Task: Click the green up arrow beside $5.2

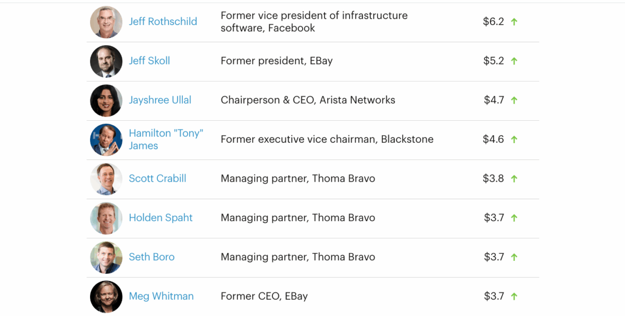Action: (x=514, y=61)
